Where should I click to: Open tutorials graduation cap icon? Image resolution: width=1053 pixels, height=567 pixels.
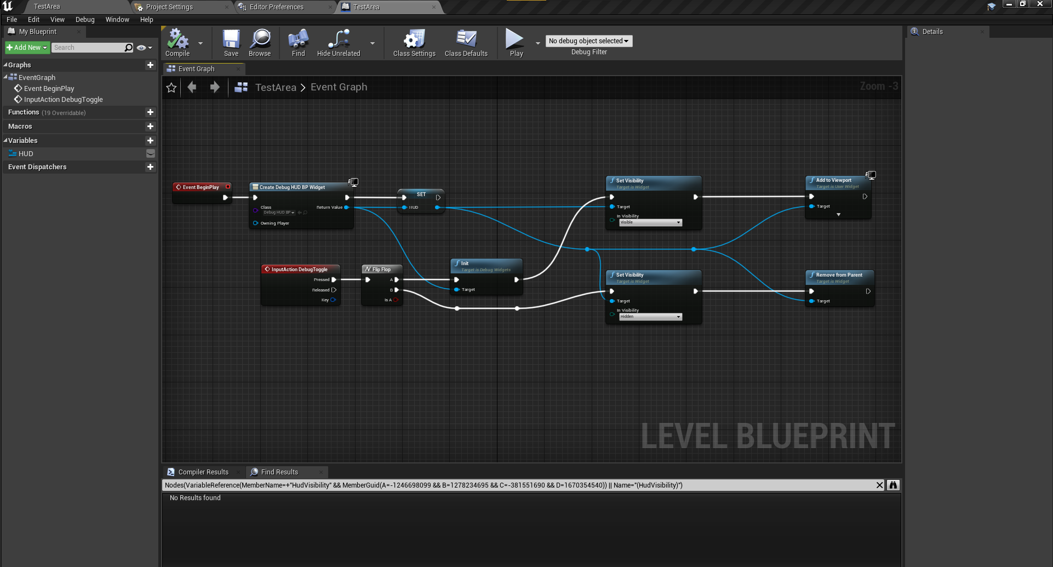tap(991, 7)
